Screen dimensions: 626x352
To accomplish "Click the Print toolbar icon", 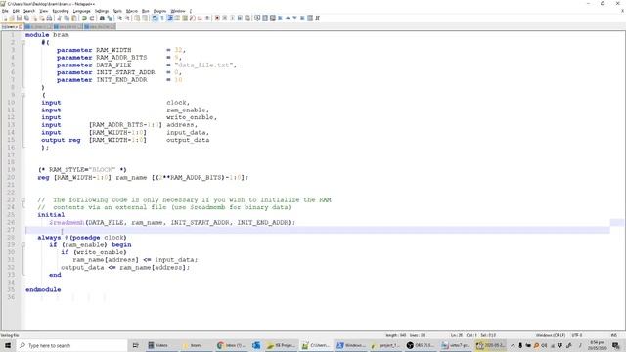I will click(49, 18).
